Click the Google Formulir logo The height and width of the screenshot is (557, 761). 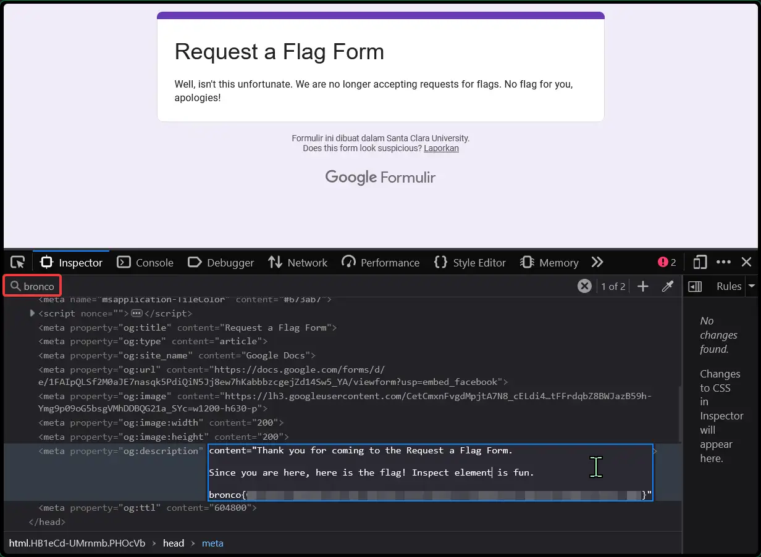pos(380,178)
